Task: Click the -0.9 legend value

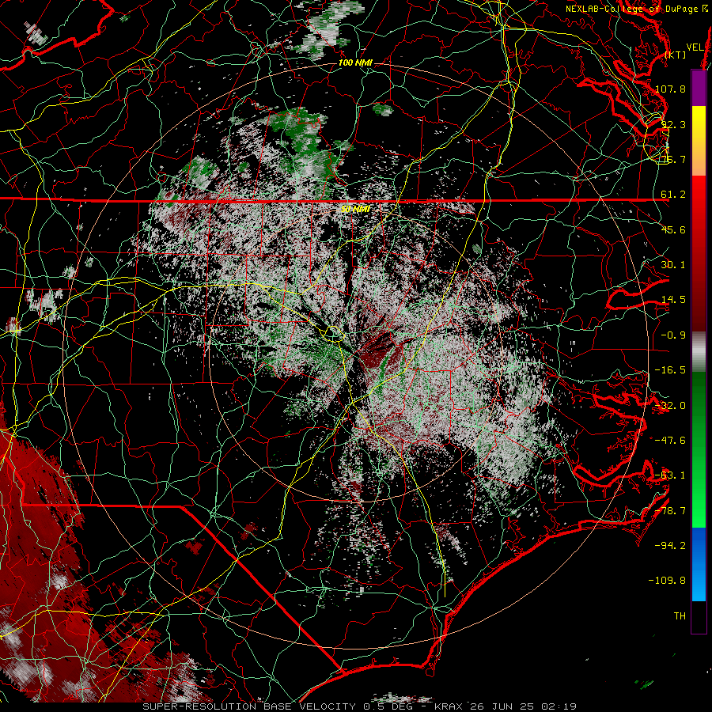Action: pyautogui.click(x=673, y=335)
